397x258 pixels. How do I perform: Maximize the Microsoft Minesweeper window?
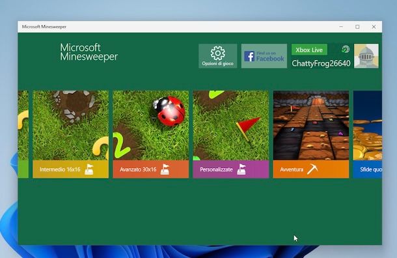pyautogui.click(x=357, y=27)
